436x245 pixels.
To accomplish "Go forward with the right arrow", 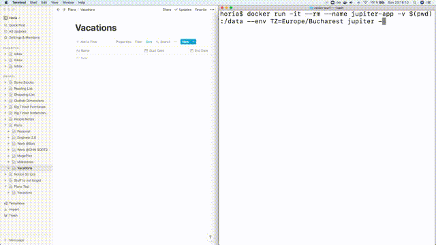I will coord(63,10).
